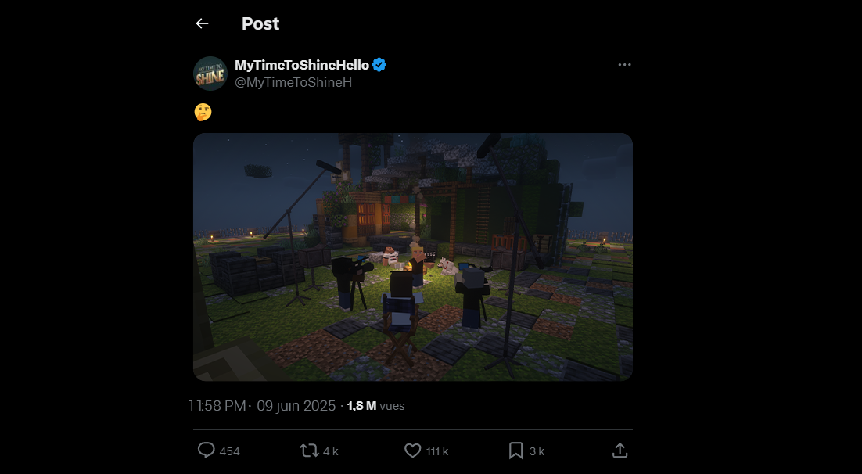This screenshot has width=862, height=474.
Task: Click the reply speech bubble icon
Action: [x=207, y=451]
